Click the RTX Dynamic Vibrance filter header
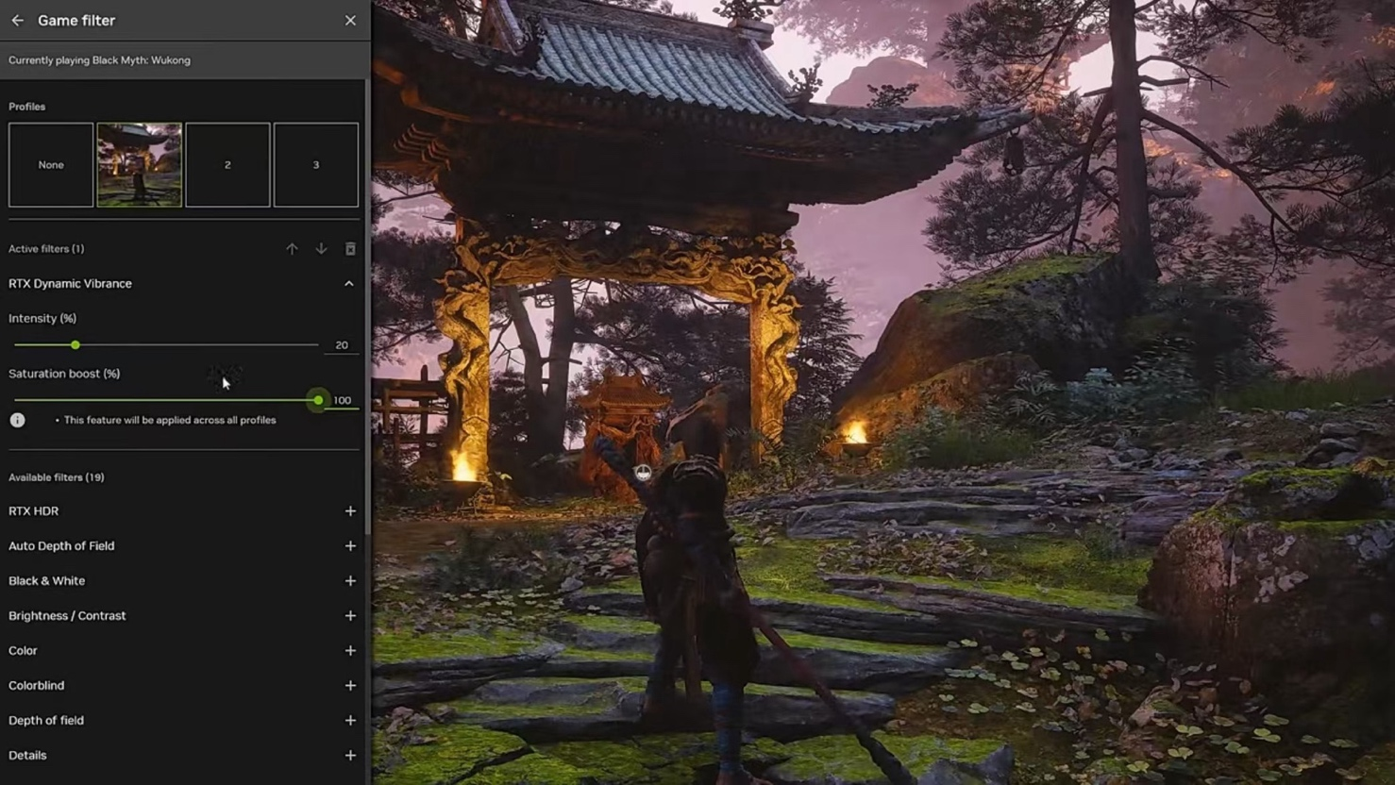The height and width of the screenshot is (785, 1395). tap(70, 283)
